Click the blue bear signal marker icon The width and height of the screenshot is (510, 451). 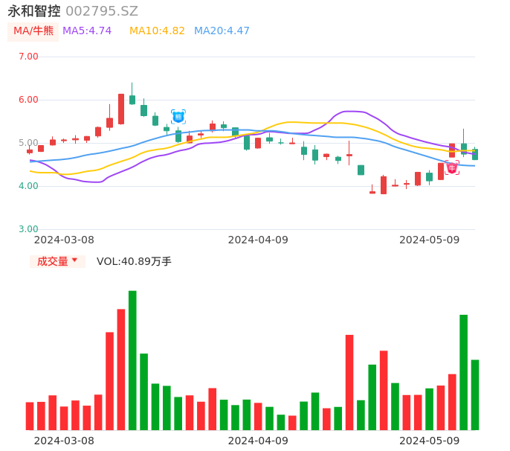click(178, 117)
